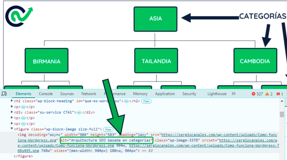The height and width of the screenshot is (160, 287).
Task: Click the red error count 527
Action: pyautogui.click(x=257, y=94)
